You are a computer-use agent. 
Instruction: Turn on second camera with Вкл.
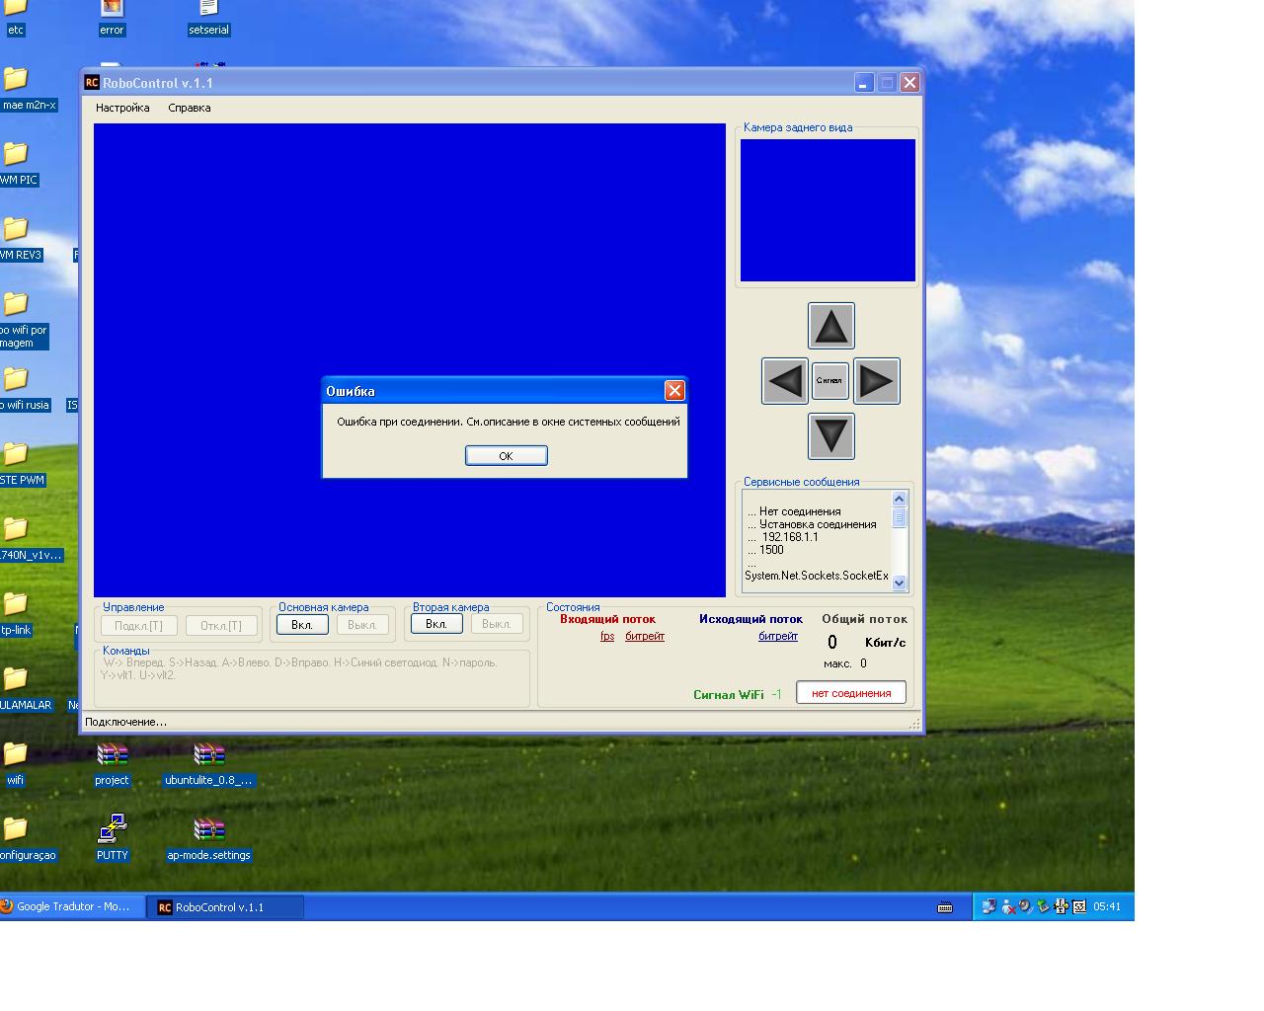pos(436,624)
